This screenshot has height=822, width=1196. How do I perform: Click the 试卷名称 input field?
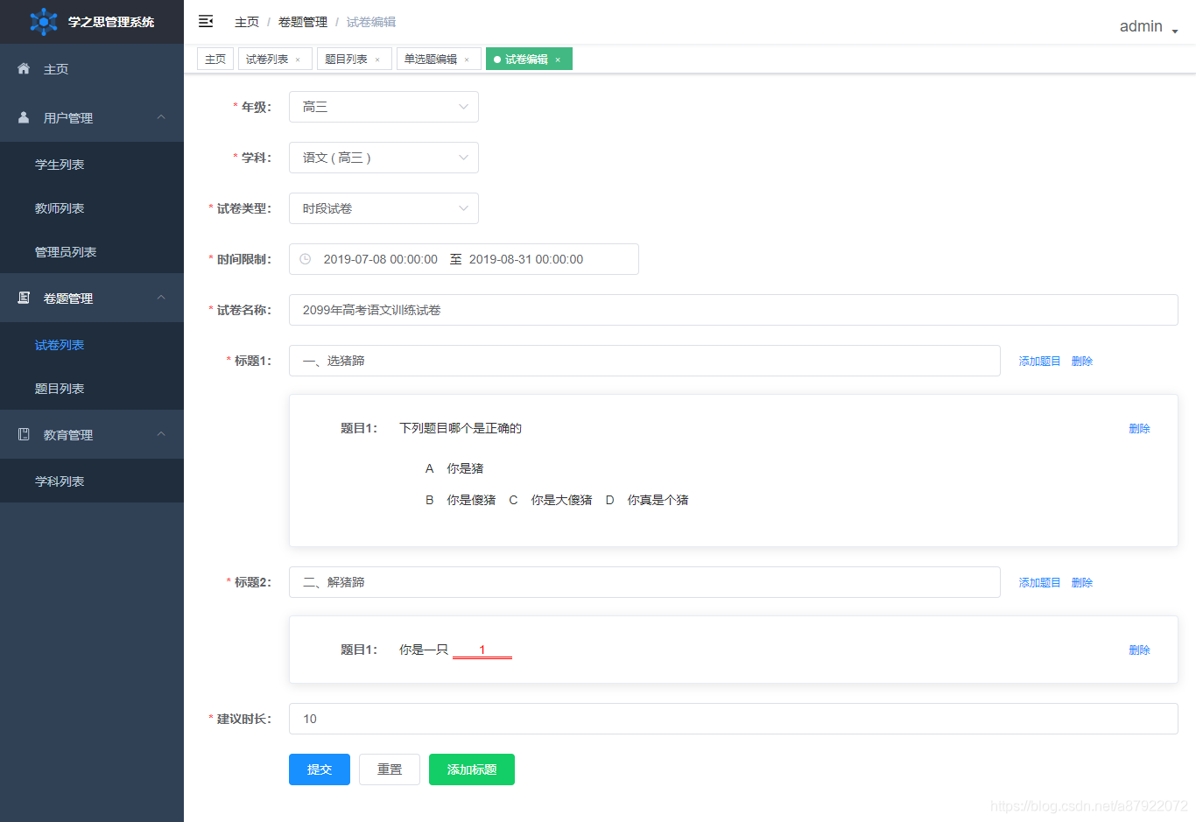tap(734, 310)
